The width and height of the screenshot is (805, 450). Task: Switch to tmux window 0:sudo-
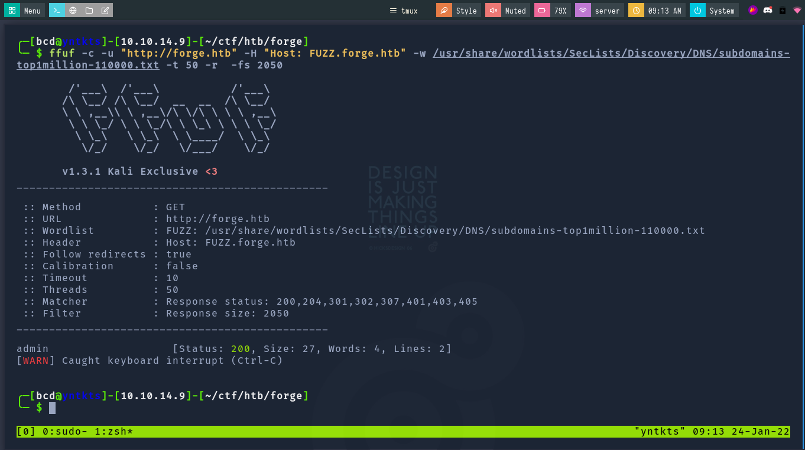[65, 431]
